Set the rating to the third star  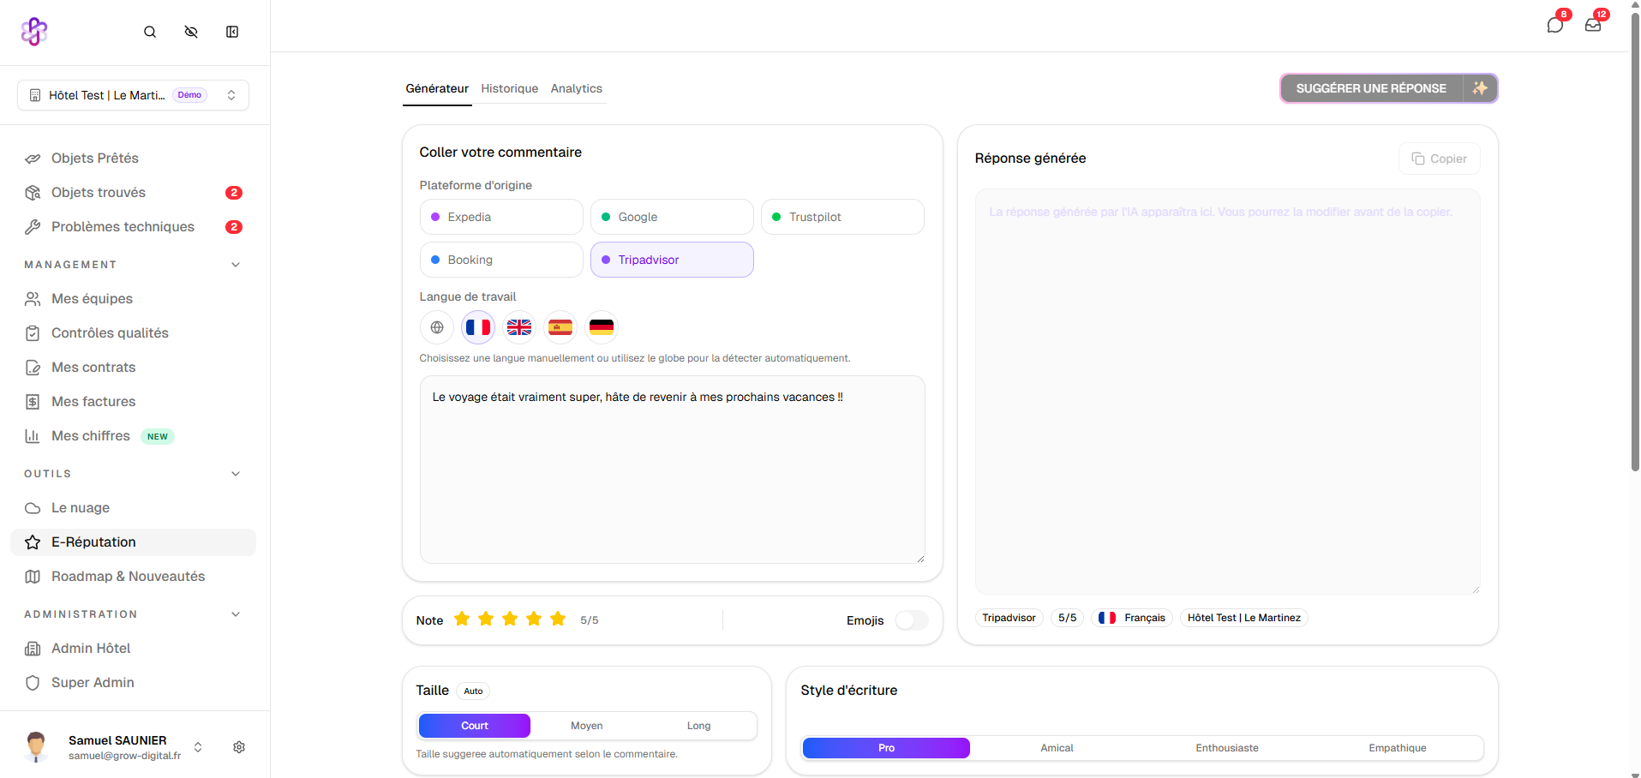tap(510, 619)
